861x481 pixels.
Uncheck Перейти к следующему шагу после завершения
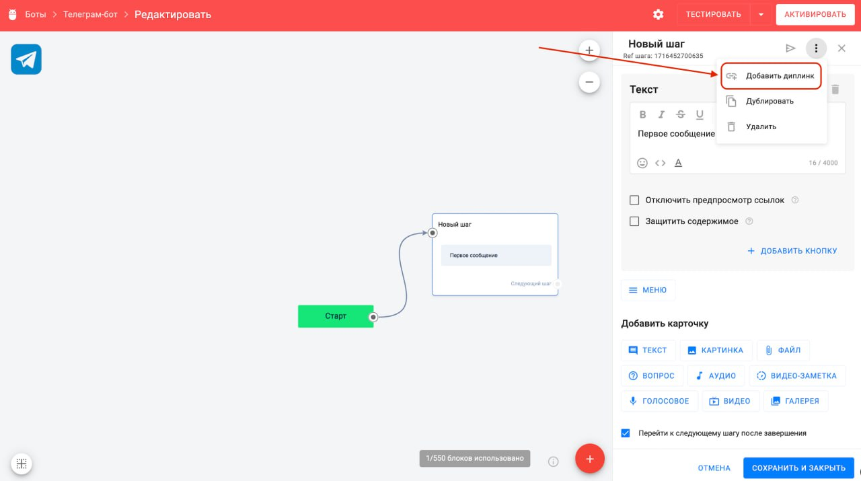pos(626,433)
